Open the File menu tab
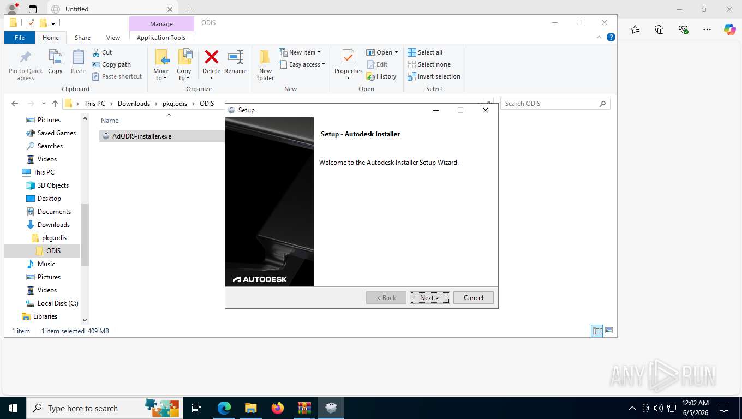 click(x=20, y=38)
